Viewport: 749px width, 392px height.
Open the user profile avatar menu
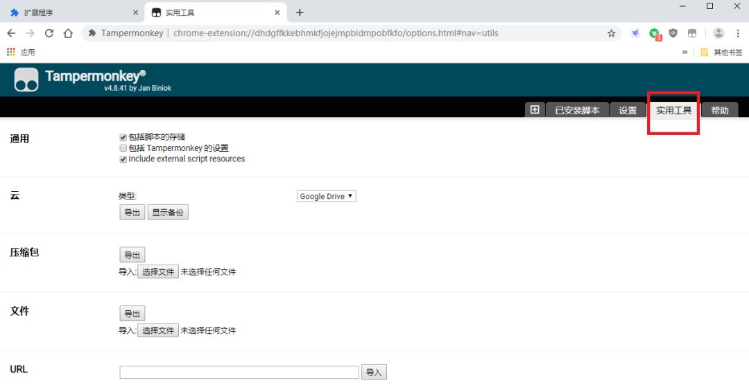(718, 33)
